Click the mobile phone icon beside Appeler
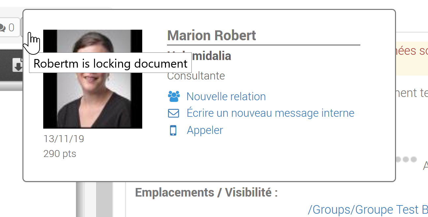Viewport: 428px width, 217px height. point(173,130)
